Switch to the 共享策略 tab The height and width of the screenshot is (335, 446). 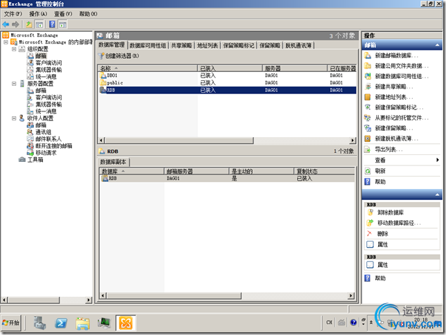pos(181,46)
